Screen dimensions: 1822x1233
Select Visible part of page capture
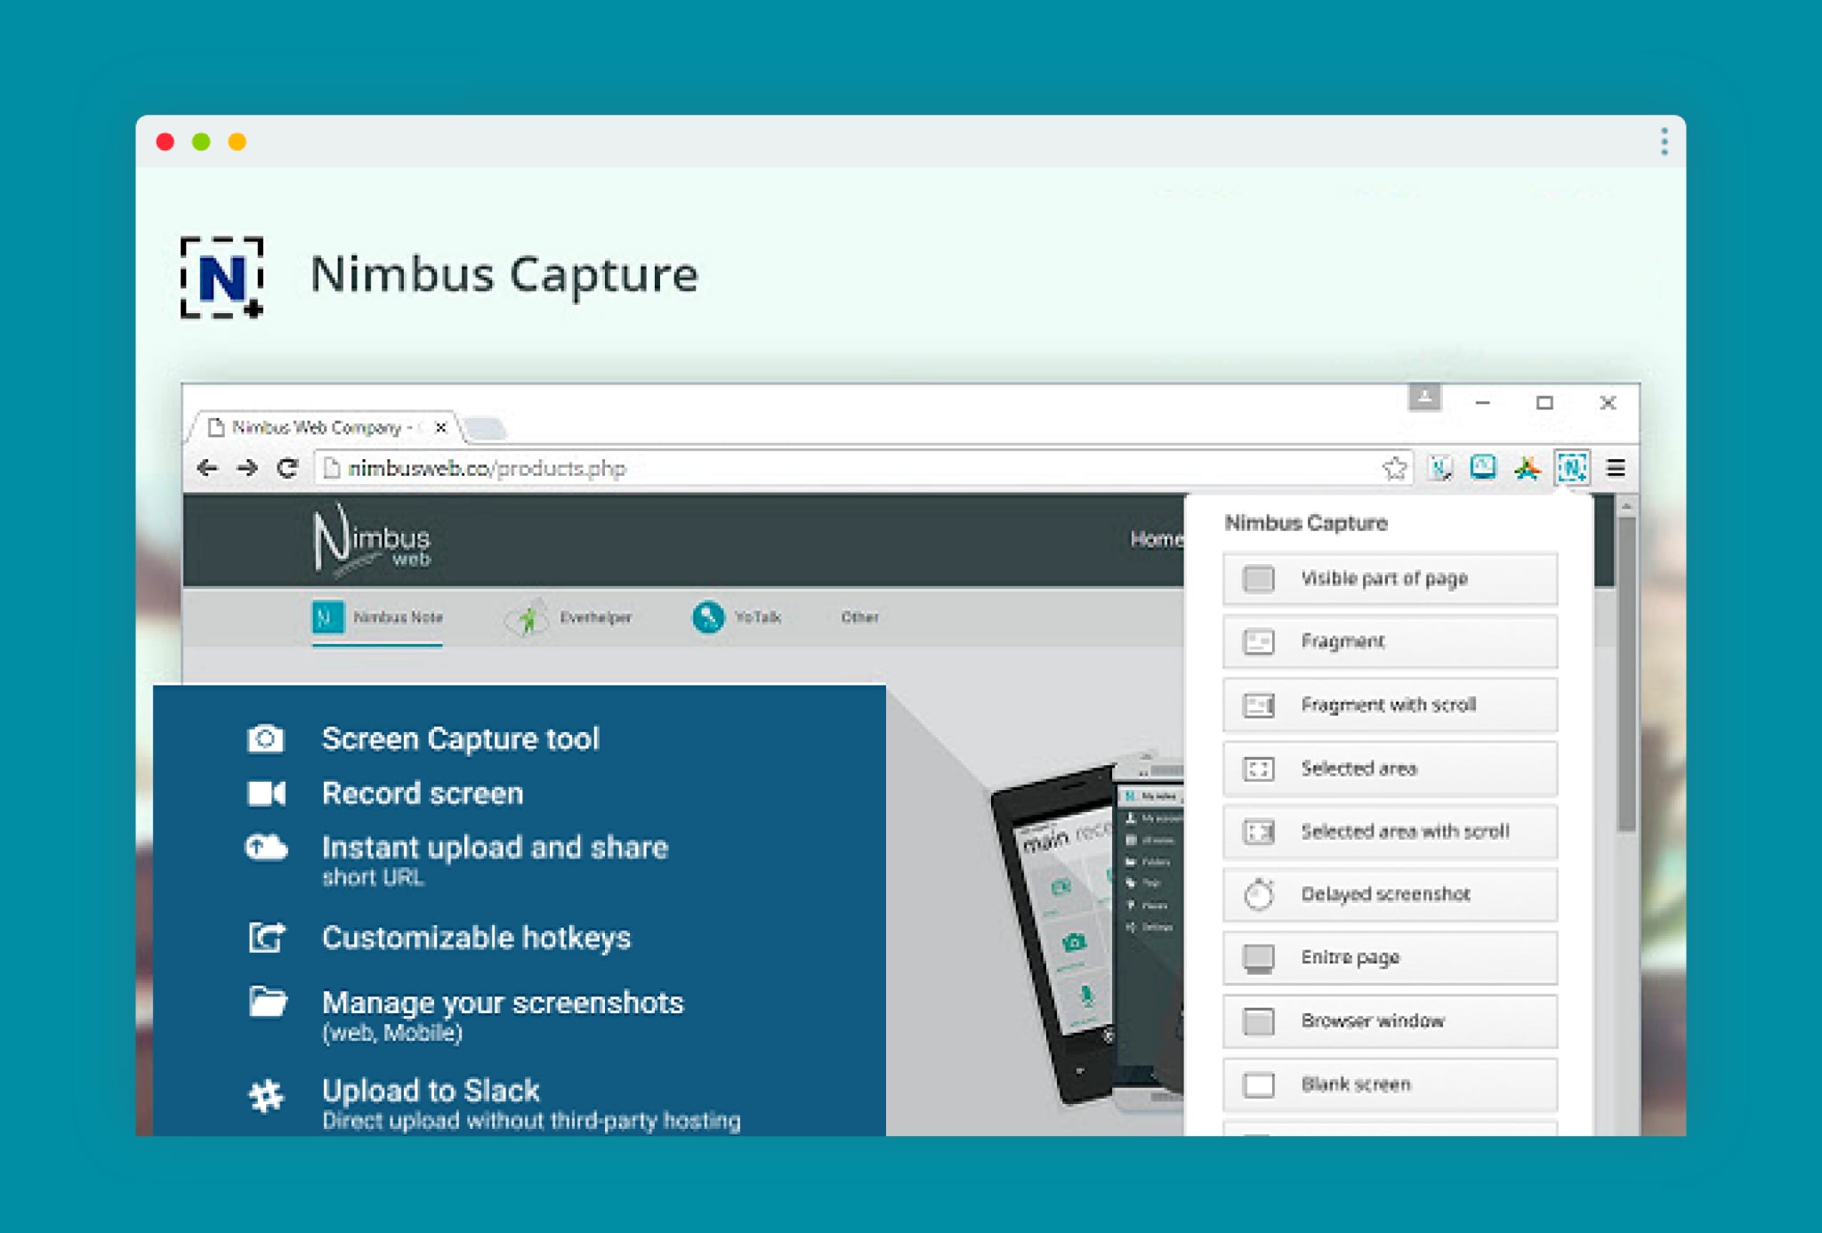[x=1388, y=578]
